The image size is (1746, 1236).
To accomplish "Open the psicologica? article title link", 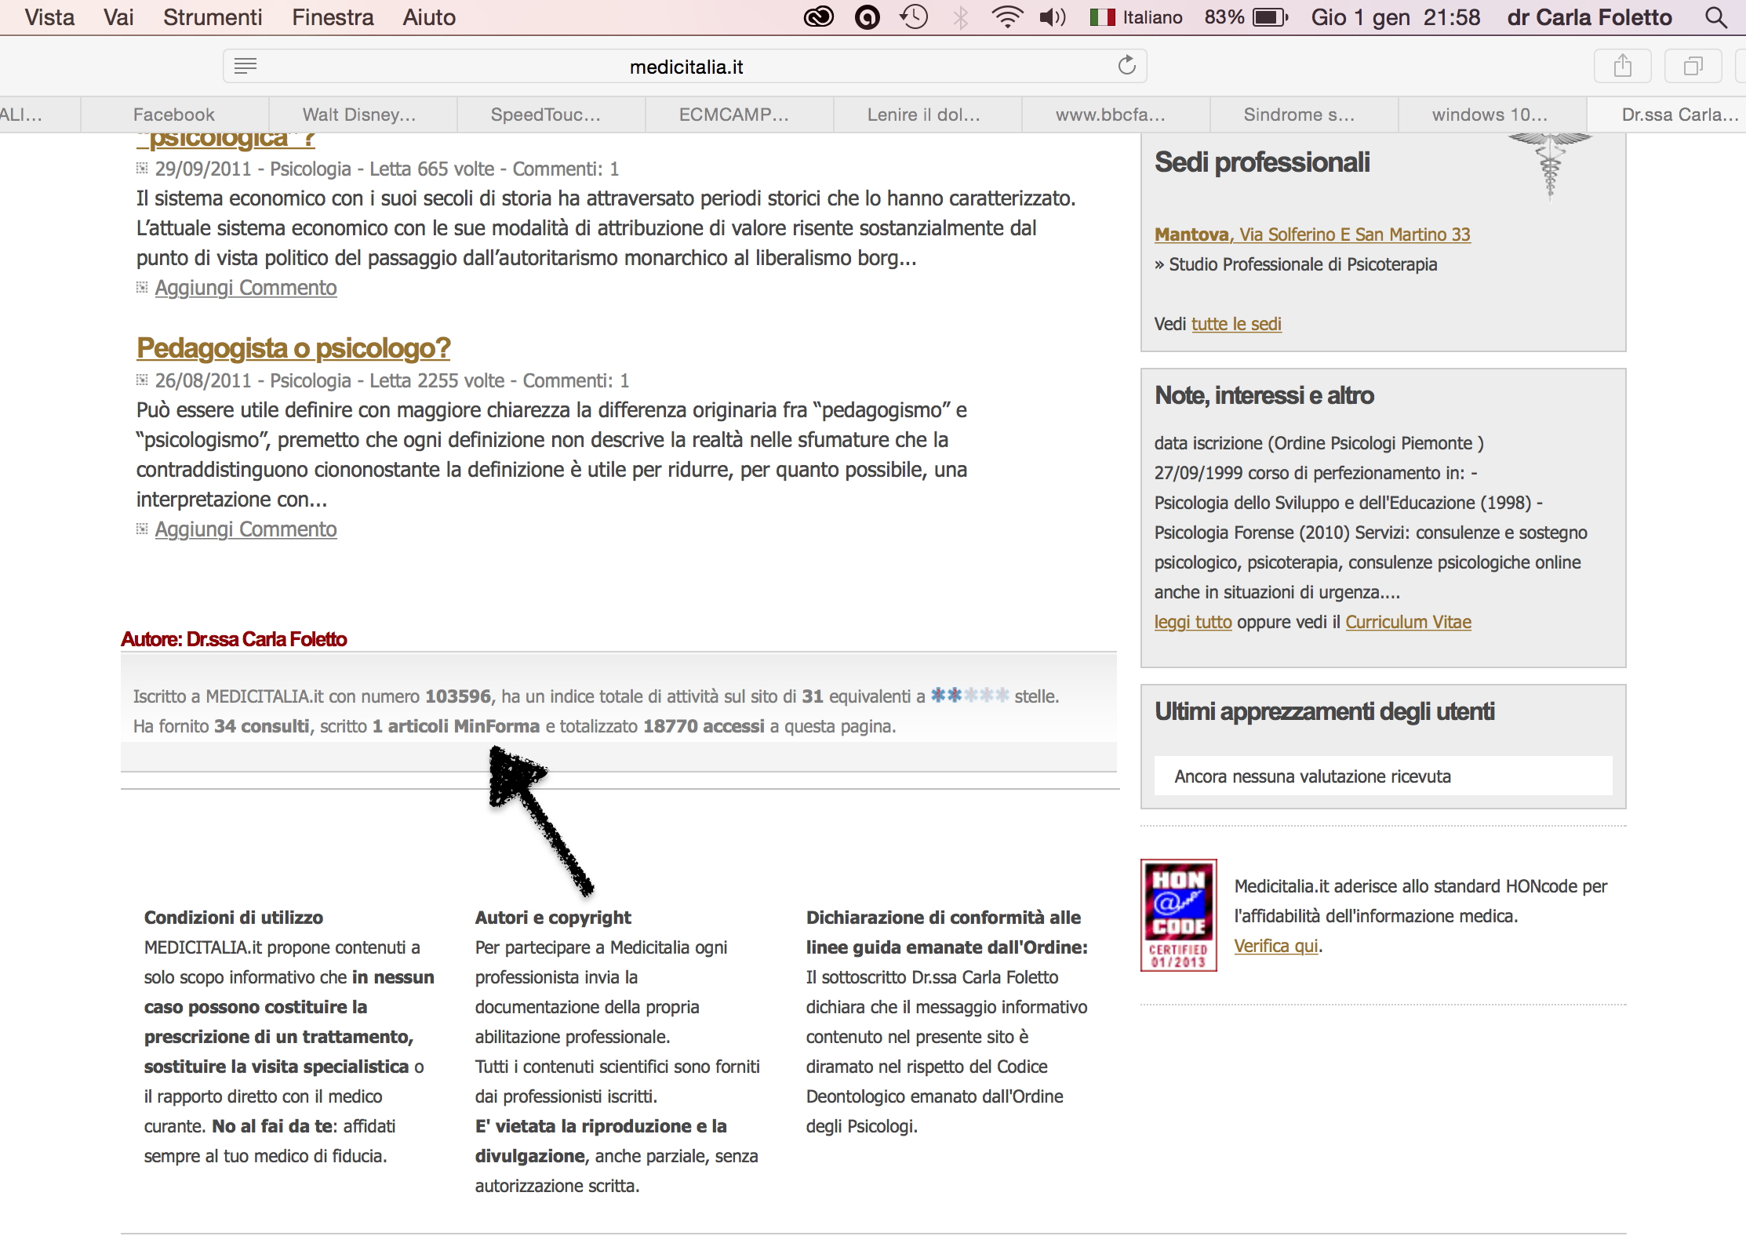I will (226, 140).
